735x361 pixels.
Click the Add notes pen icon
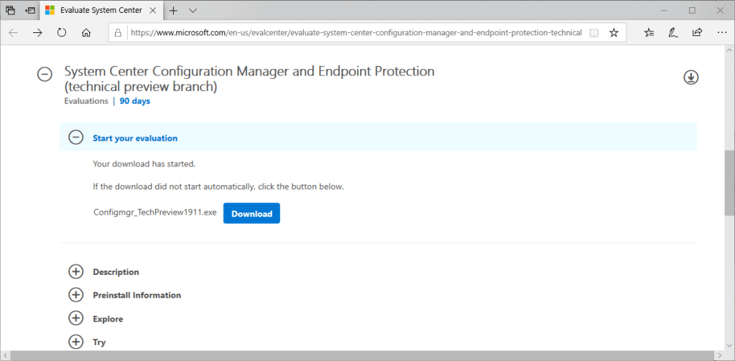click(x=673, y=32)
